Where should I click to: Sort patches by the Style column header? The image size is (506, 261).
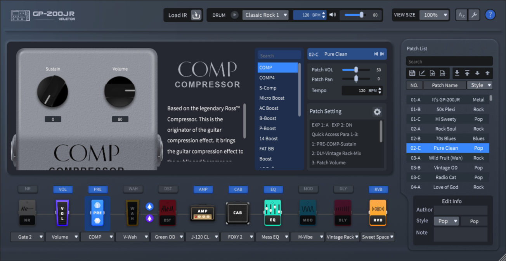(x=480, y=85)
